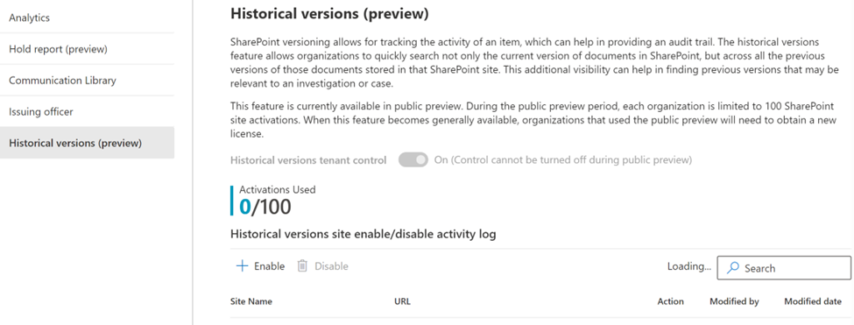Toggle the Historical versions tenant control switch
The width and height of the screenshot is (854, 325).
coord(413,160)
